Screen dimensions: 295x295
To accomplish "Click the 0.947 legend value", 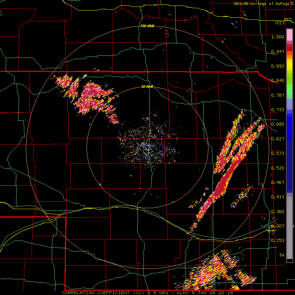I will [x=278, y=51].
